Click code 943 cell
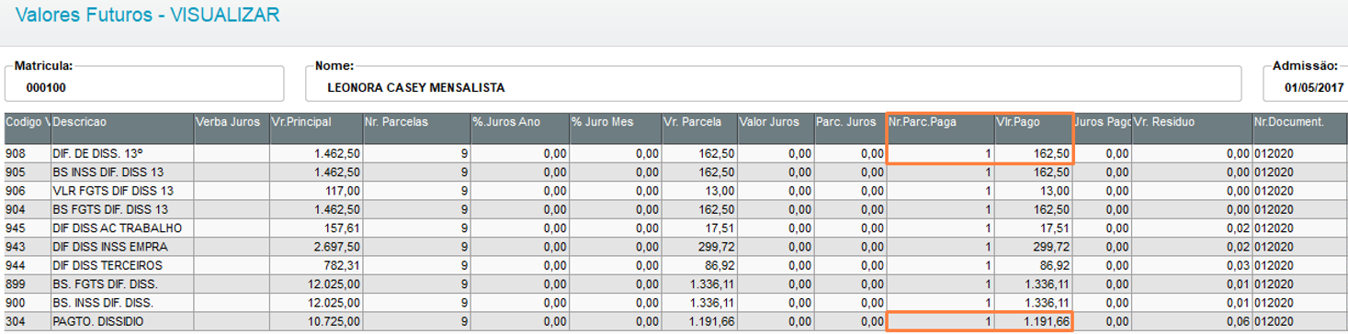Viewport: 1348px width, 334px height. tap(28, 247)
